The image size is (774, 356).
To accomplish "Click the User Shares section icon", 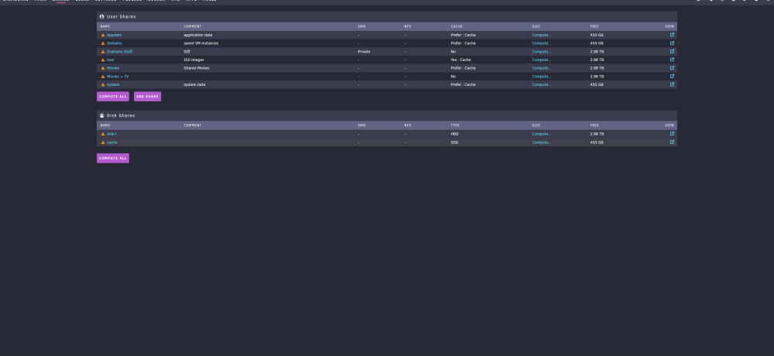I will [102, 17].
